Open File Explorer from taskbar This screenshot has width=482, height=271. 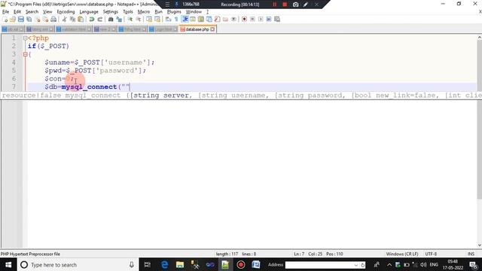[x=180, y=265]
